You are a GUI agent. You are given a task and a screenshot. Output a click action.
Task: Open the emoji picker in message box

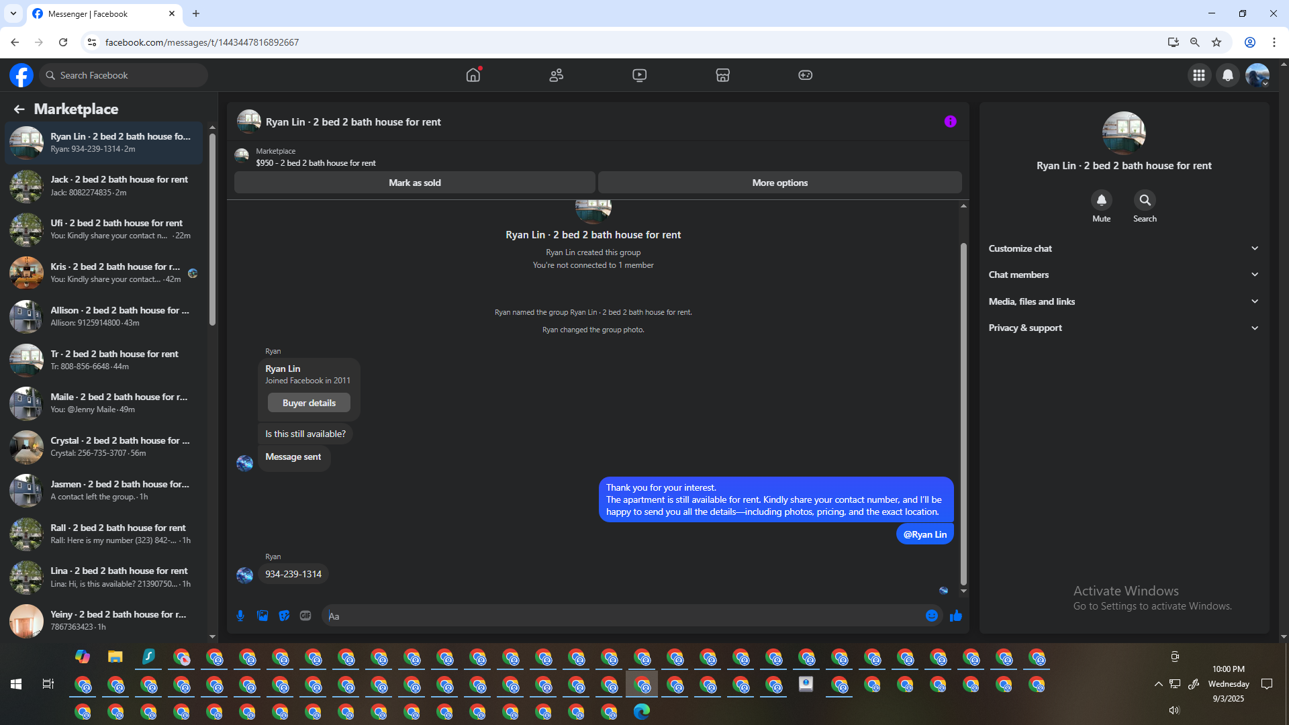pyautogui.click(x=932, y=616)
